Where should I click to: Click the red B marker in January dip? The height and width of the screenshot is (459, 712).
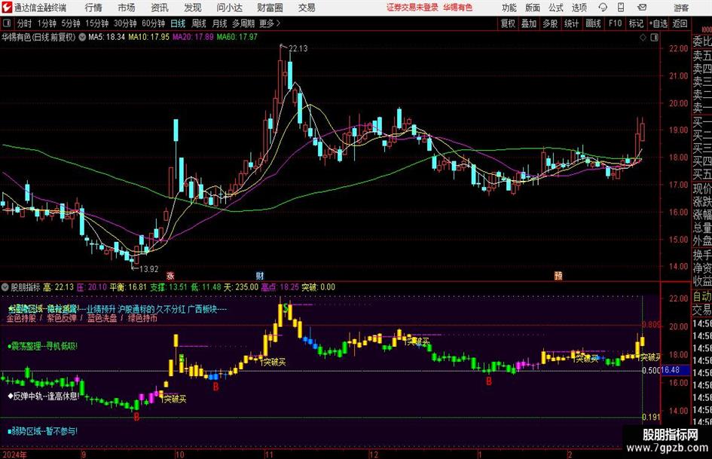(x=488, y=381)
